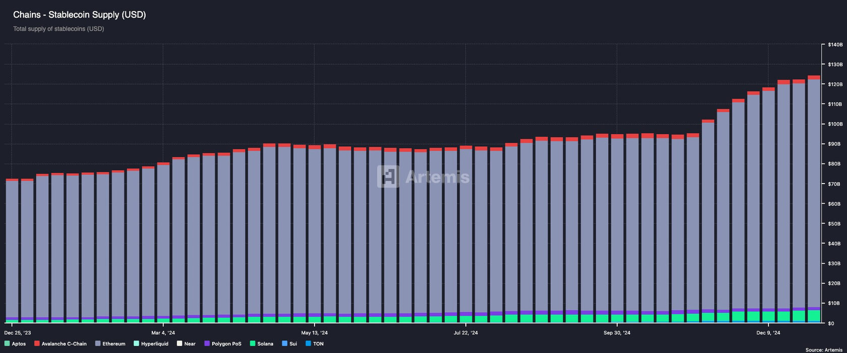Click the Hyperliquid legend swatch
The image size is (847, 353).
[x=136, y=343]
